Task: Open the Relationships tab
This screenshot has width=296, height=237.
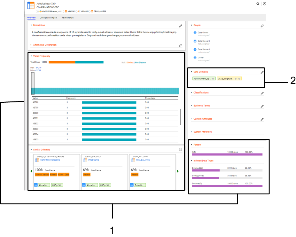Action: point(67,18)
